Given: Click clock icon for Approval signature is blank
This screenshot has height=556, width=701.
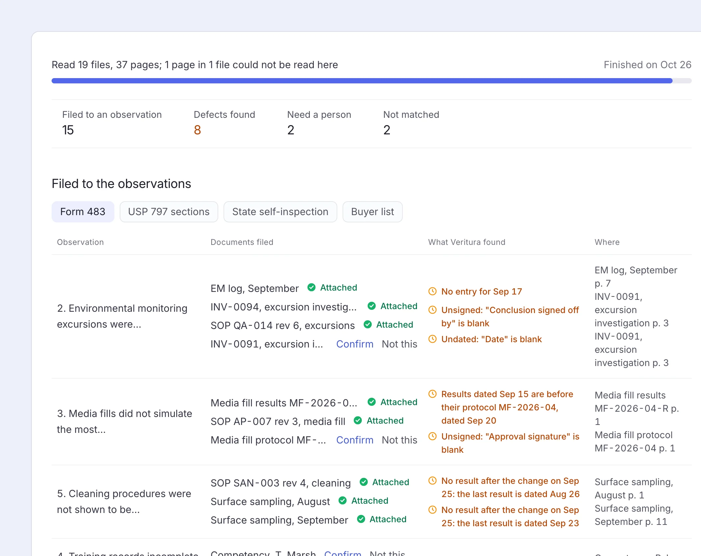Looking at the screenshot, I should (433, 436).
